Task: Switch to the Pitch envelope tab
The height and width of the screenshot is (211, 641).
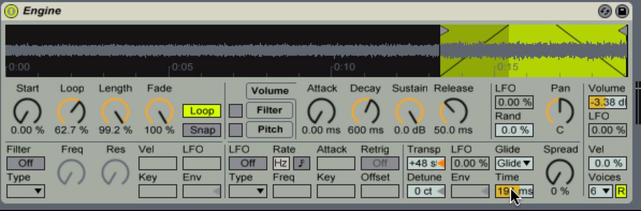Action: click(270, 130)
